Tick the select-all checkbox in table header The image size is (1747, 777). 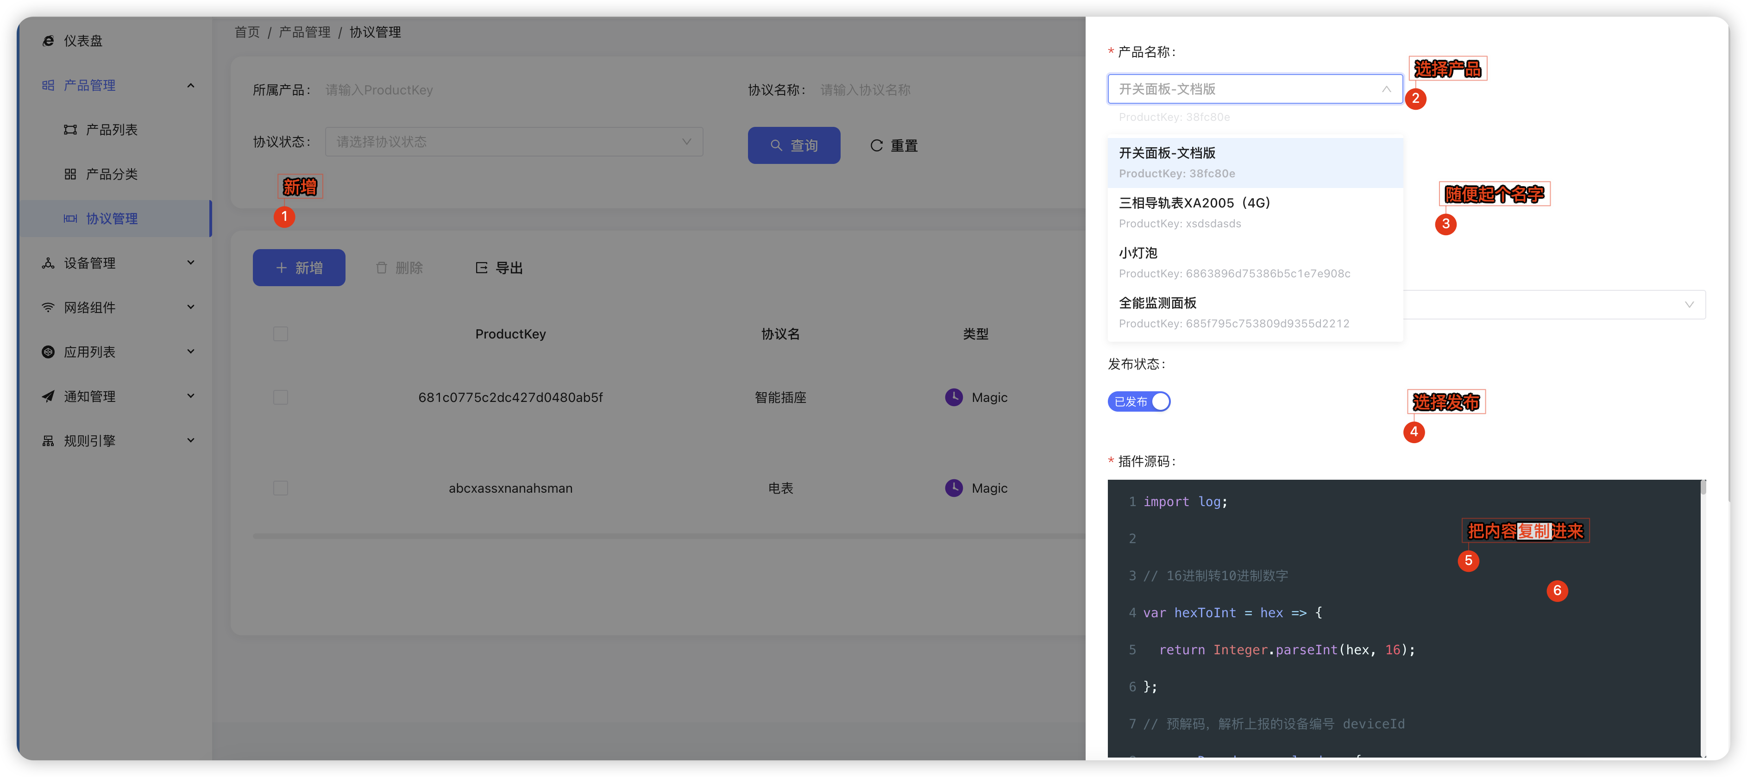coord(280,333)
